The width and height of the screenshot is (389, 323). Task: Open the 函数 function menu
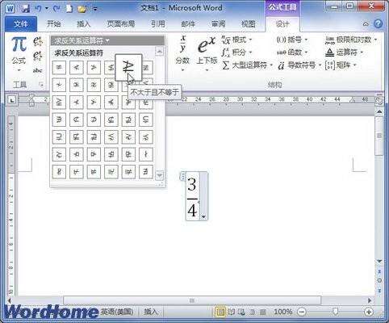coord(292,52)
